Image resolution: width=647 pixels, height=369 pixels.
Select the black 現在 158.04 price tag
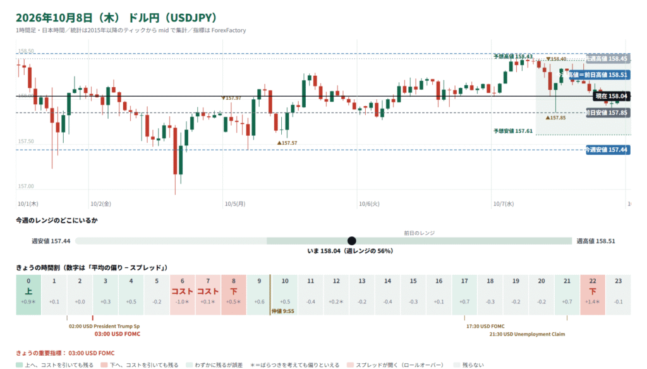[x=611, y=96]
